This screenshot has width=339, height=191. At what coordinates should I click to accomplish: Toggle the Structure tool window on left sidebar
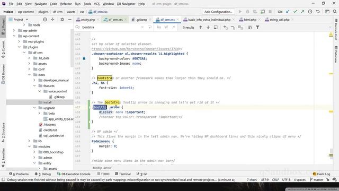(3, 132)
